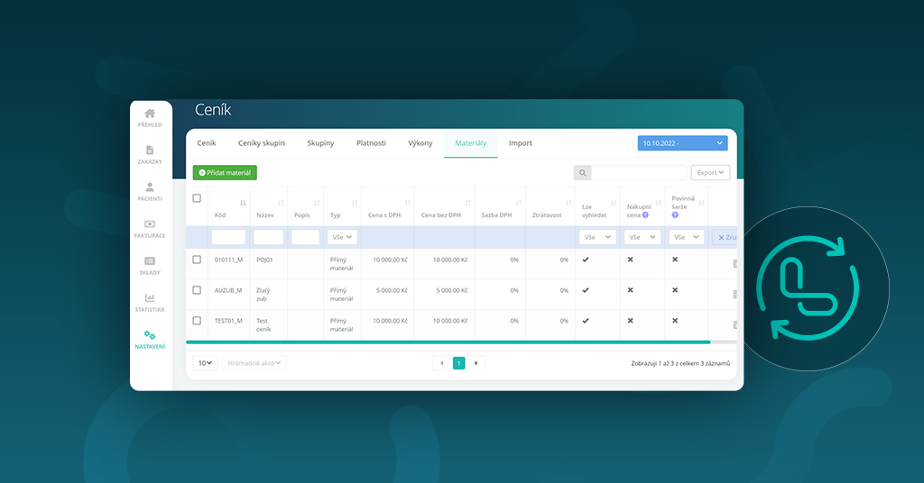The width and height of the screenshot is (924, 483).
Task: Check the TEST01_M row checkbox
Action: pyautogui.click(x=197, y=321)
